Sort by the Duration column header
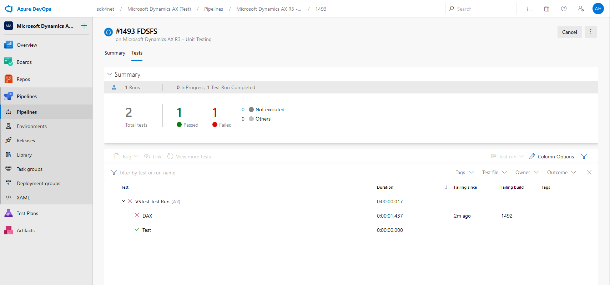Image resolution: width=610 pixels, height=285 pixels. coord(385,187)
